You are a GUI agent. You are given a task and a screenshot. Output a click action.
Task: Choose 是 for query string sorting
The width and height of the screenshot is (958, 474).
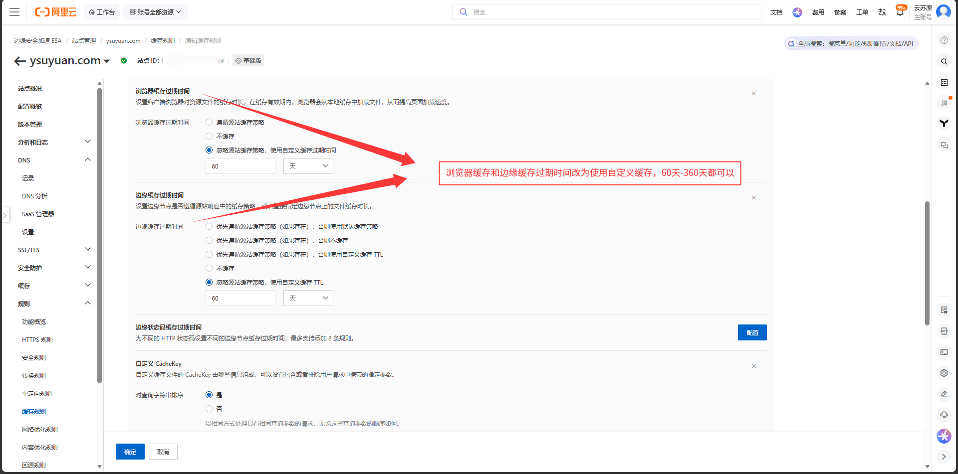[209, 395]
